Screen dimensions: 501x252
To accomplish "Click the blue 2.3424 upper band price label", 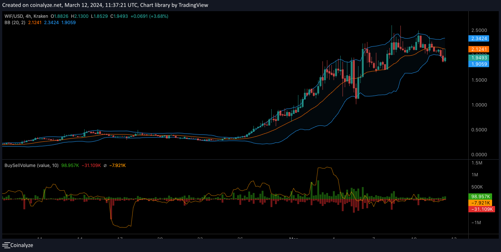I will point(479,38).
